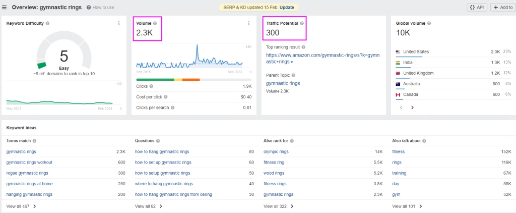This screenshot has width=516, height=213.
Task: Open Keyword Difficulty three-dot options menu
Action: (119, 23)
